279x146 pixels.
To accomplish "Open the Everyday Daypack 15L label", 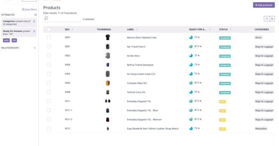I will (x=139, y=101).
